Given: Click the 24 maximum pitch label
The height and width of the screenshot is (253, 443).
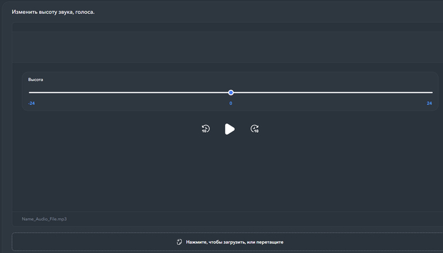Looking at the screenshot, I should 429,103.
